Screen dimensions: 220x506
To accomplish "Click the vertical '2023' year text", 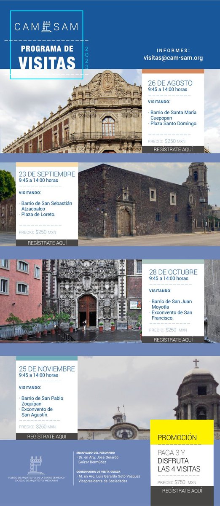I will pos(87,57).
